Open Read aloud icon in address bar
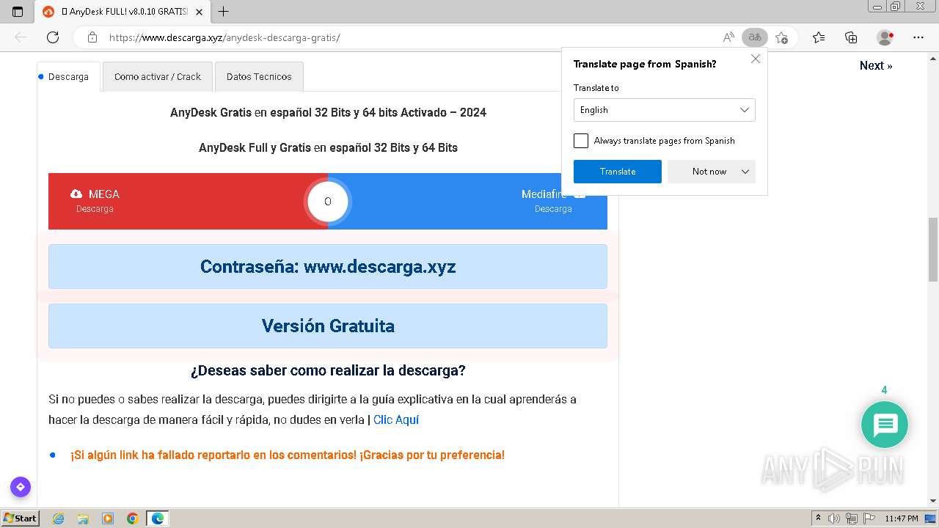Image resolution: width=939 pixels, height=528 pixels. coord(728,37)
